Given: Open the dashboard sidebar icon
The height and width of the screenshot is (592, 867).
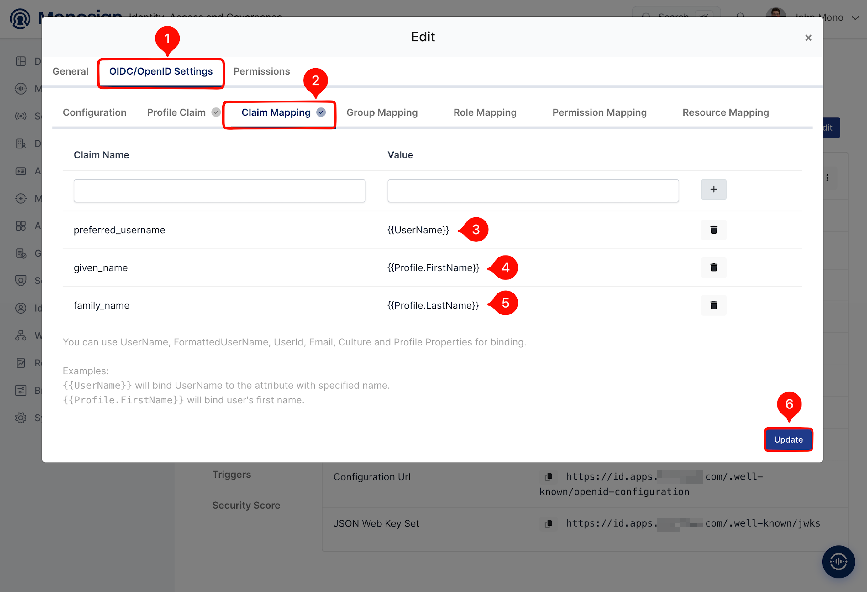Looking at the screenshot, I should 21,61.
